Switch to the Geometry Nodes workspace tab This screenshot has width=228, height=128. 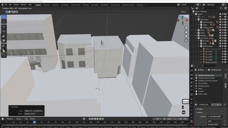pos(128,5)
